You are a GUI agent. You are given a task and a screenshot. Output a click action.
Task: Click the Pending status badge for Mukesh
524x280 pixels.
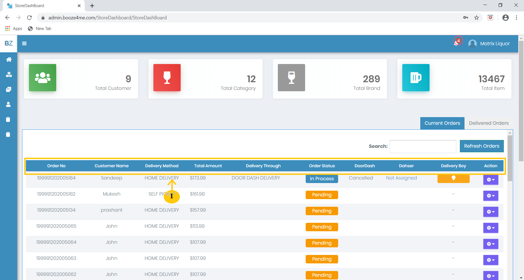point(322,195)
